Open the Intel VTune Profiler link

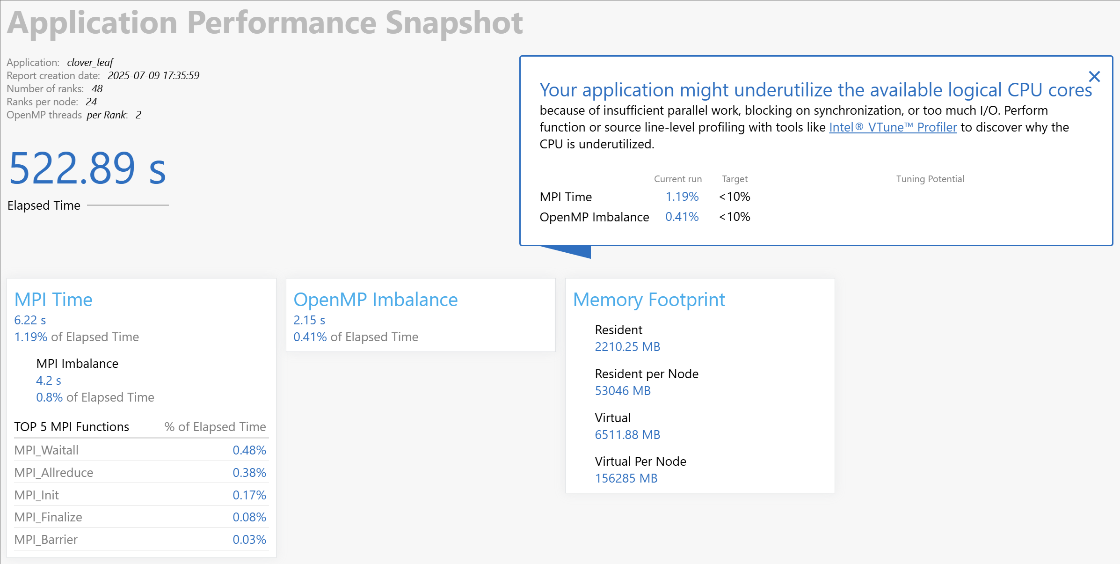coord(893,127)
